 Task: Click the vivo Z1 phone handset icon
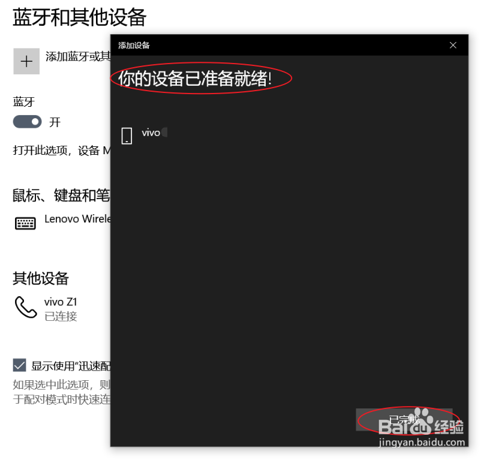(26, 307)
